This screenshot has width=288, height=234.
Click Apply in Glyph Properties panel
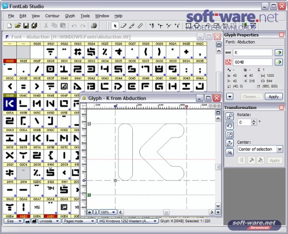tap(274, 97)
